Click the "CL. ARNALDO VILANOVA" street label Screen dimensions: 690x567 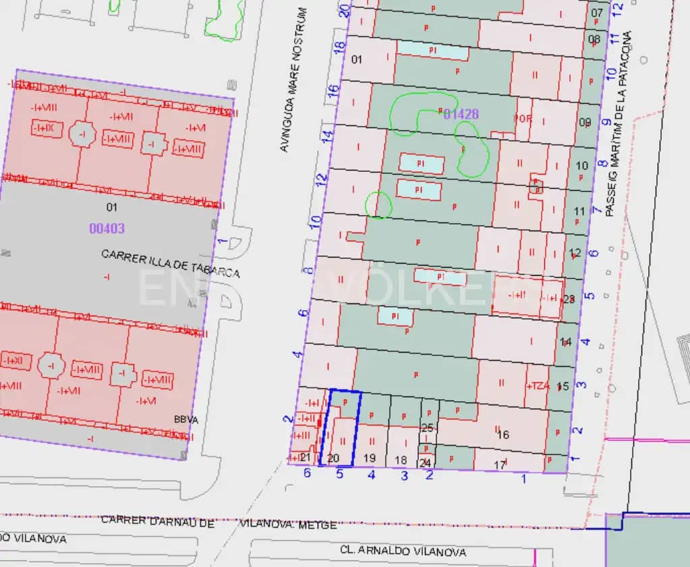[x=403, y=551]
